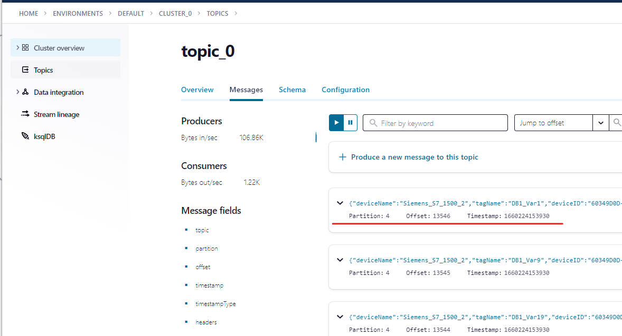Click the Cluster overview grid icon

click(25, 47)
